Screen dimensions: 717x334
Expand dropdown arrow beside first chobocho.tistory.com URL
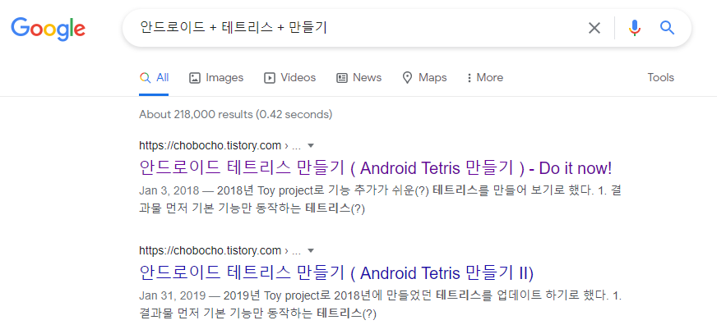point(311,146)
